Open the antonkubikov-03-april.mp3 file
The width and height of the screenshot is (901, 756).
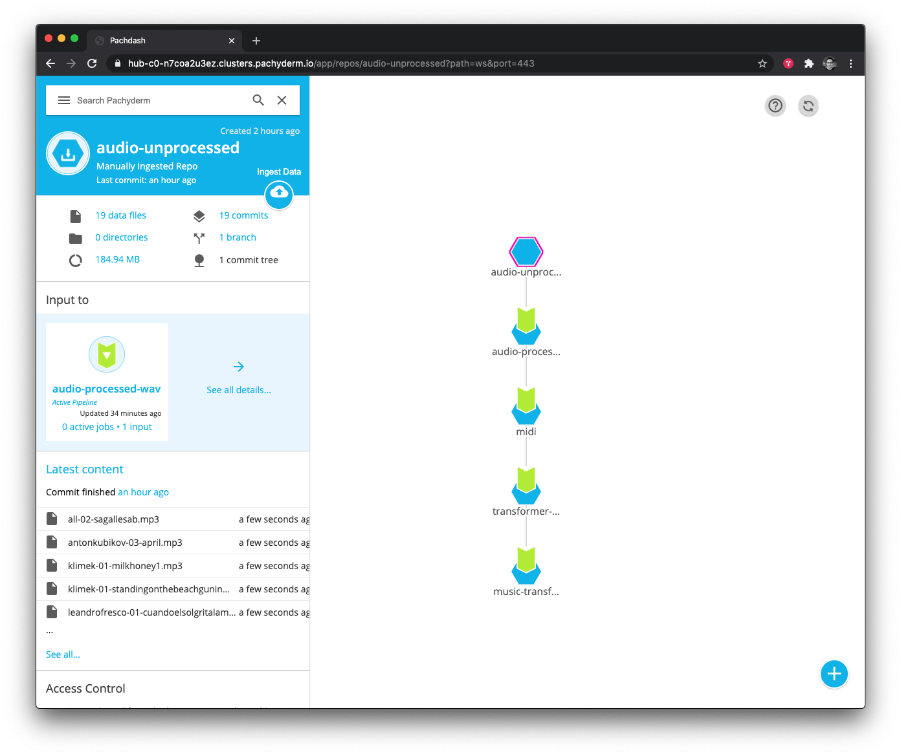(x=125, y=543)
